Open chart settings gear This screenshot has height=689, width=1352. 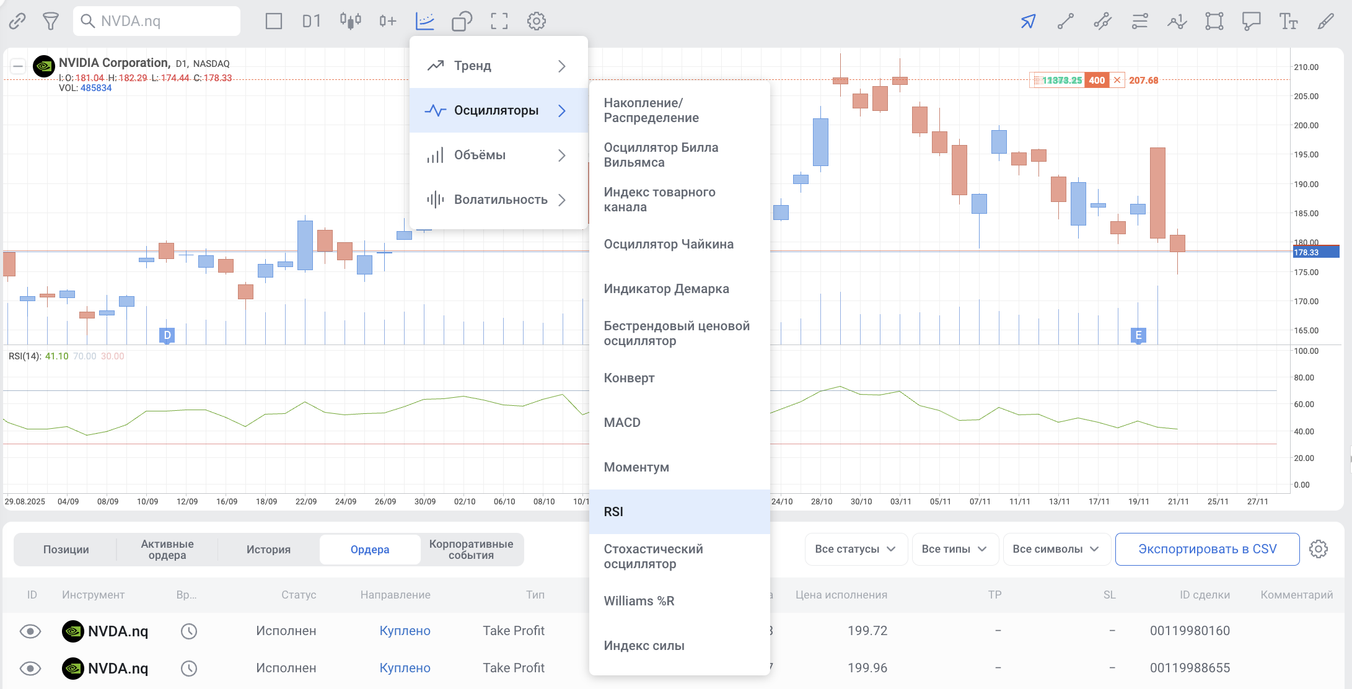point(536,21)
